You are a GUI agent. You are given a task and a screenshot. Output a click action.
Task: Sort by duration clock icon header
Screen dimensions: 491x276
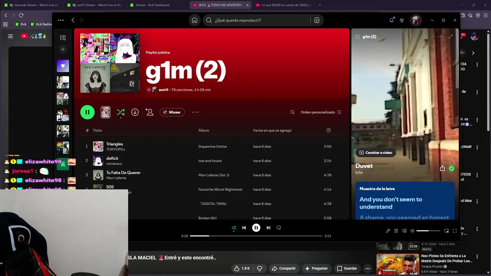point(328,130)
